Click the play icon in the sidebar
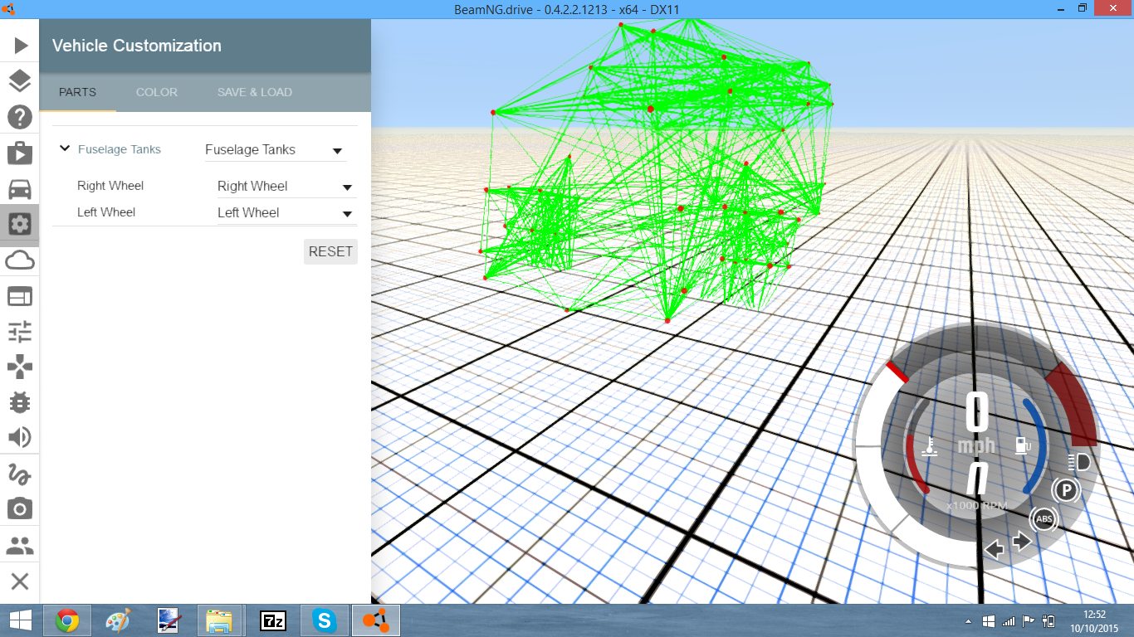The width and height of the screenshot is (1134, 637). [x=20, y=46]
